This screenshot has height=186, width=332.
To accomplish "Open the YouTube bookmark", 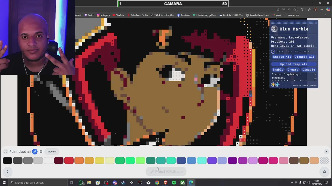I will (118, 15).
